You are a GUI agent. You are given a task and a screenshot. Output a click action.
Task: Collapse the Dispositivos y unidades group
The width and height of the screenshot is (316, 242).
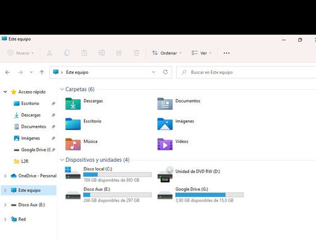pyautogui.click(x=62, y=160)
